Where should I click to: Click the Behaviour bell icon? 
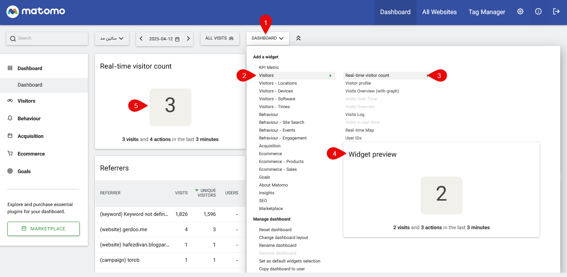coord(10,118)
